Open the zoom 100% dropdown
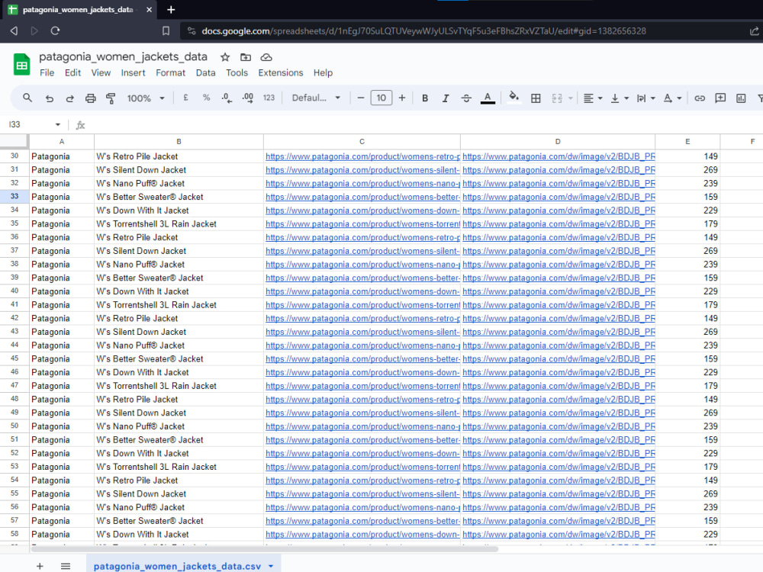 [x=146, y=98]
